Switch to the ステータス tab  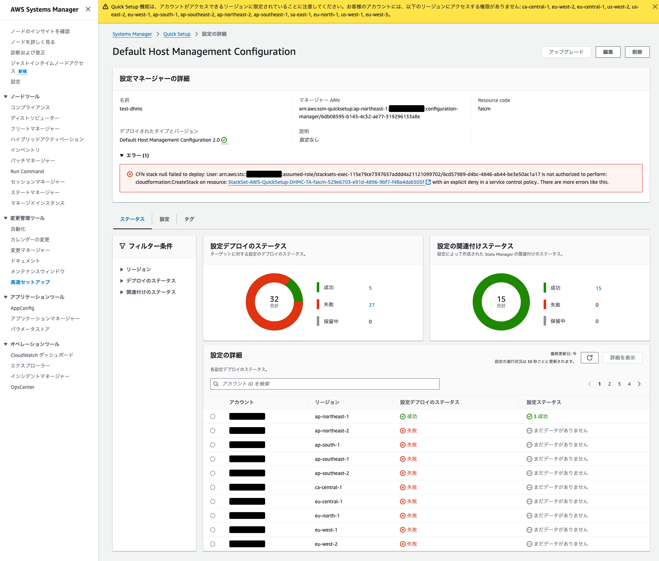point(132,219)
